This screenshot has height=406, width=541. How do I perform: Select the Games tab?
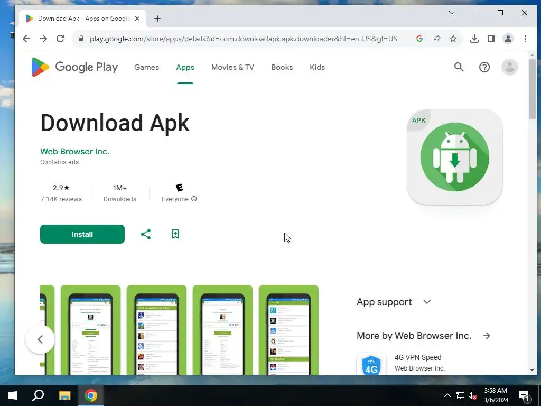click(x=147, y=67)
